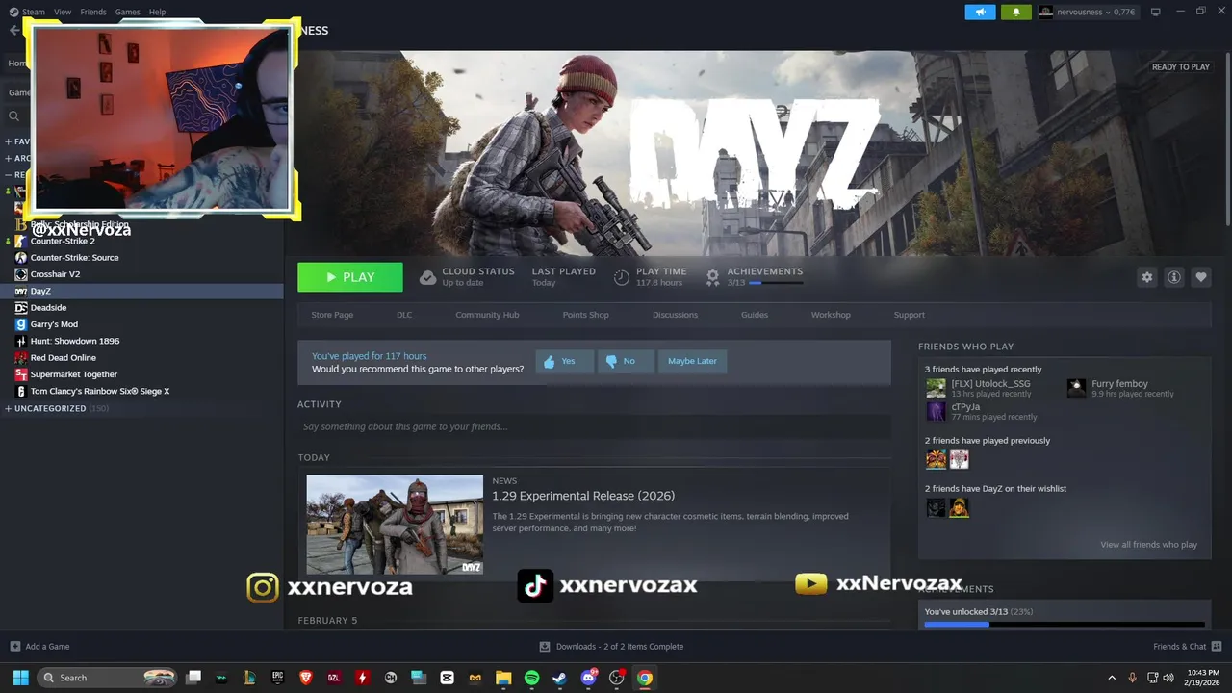View friend [FLX] Utolock_SSG avatar
The image size is (1232, 693).
(x=936, y=388)
